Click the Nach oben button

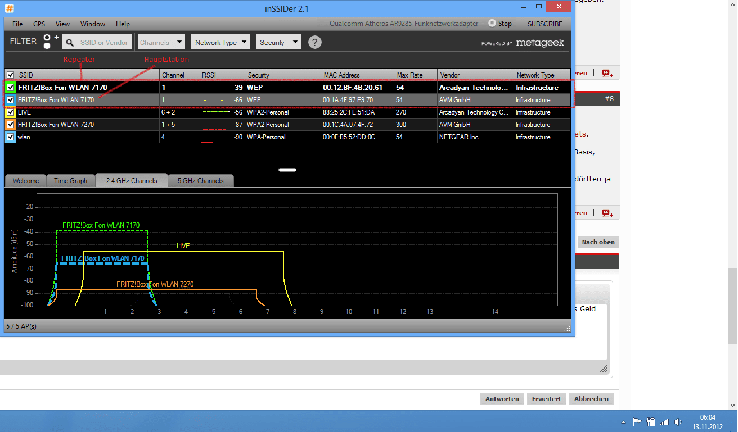598,242
